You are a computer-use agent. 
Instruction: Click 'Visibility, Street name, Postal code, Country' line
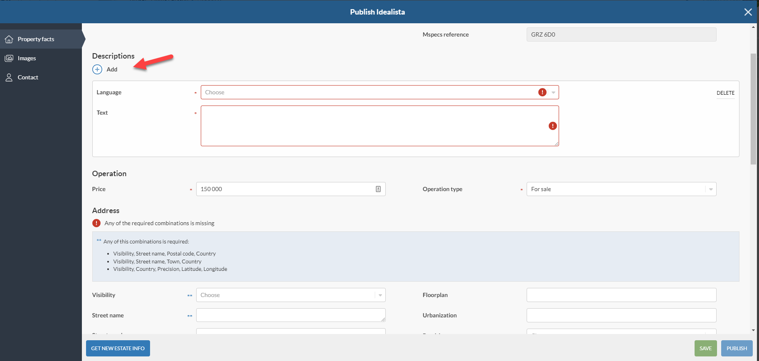tap(164, 253)
